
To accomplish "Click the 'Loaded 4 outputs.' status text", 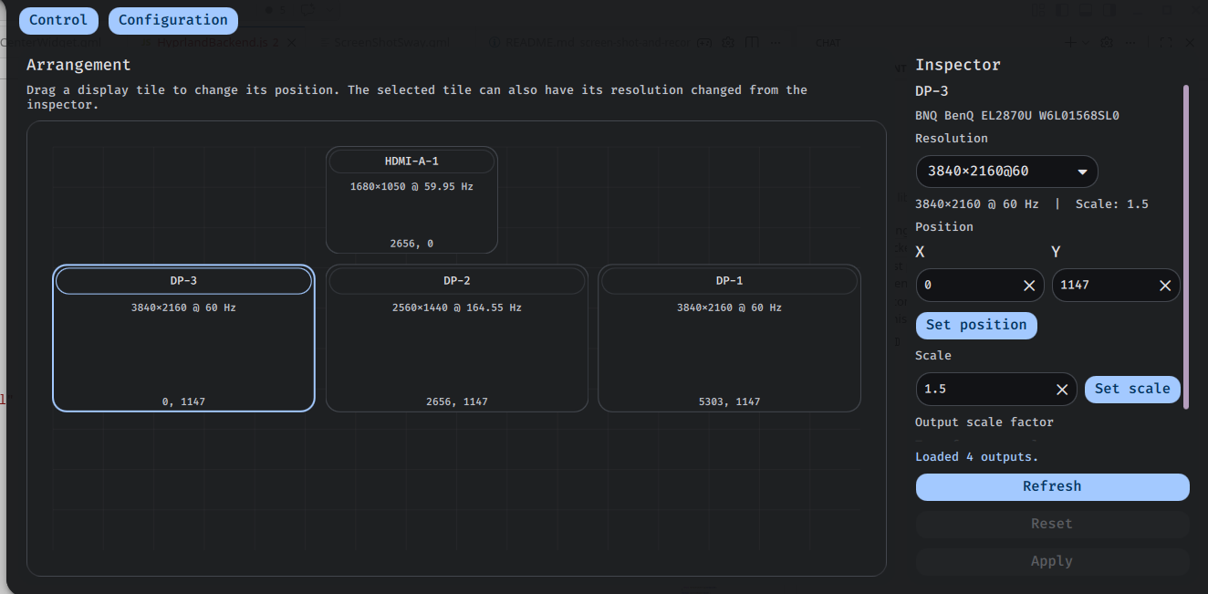I will pyautogui.click(x=977, y=456).
